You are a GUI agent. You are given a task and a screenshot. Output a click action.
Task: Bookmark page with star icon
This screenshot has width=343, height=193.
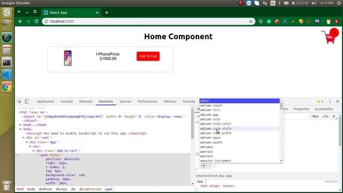[251, 21]
